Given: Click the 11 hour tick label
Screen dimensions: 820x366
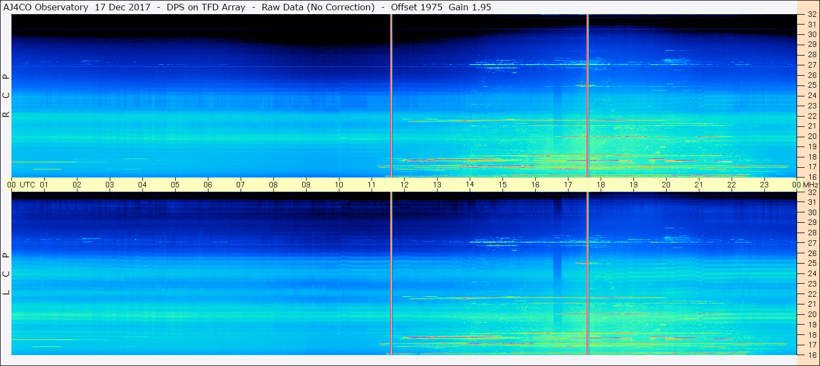Looking at the screenshot, I should tap(372, 185).
